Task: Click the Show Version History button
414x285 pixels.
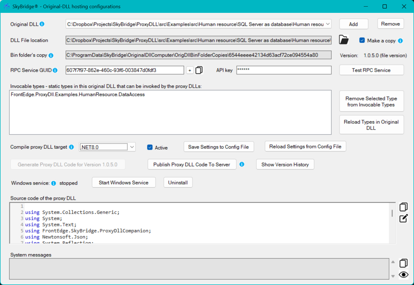Action: click(x=285, y=164)
